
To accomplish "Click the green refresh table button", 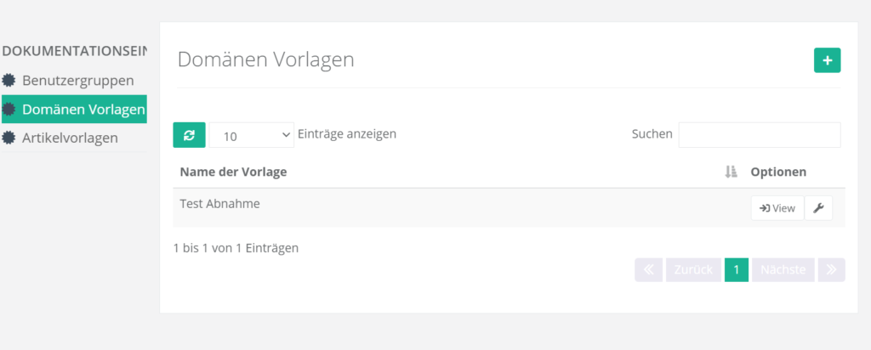I will coord(189,134).
